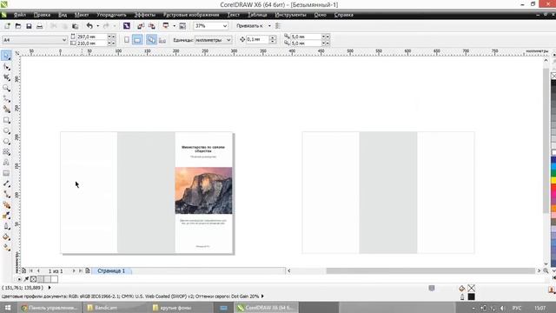Open the Файл menu
The width and height of the screenshot is (556, 313).
(19, 15)
